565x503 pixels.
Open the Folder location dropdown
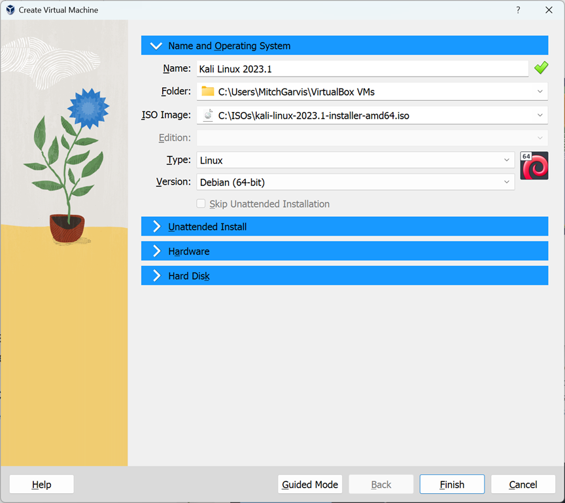point(540,92)
